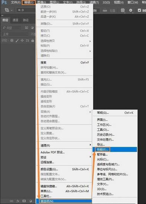This screenshot has height=204, width=146.
Task: Collapse the panel with double-arrow icon
Action: click(2, 15)
